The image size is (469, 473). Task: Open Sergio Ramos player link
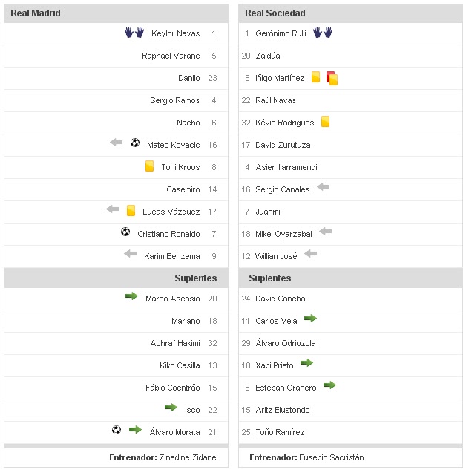175,100
